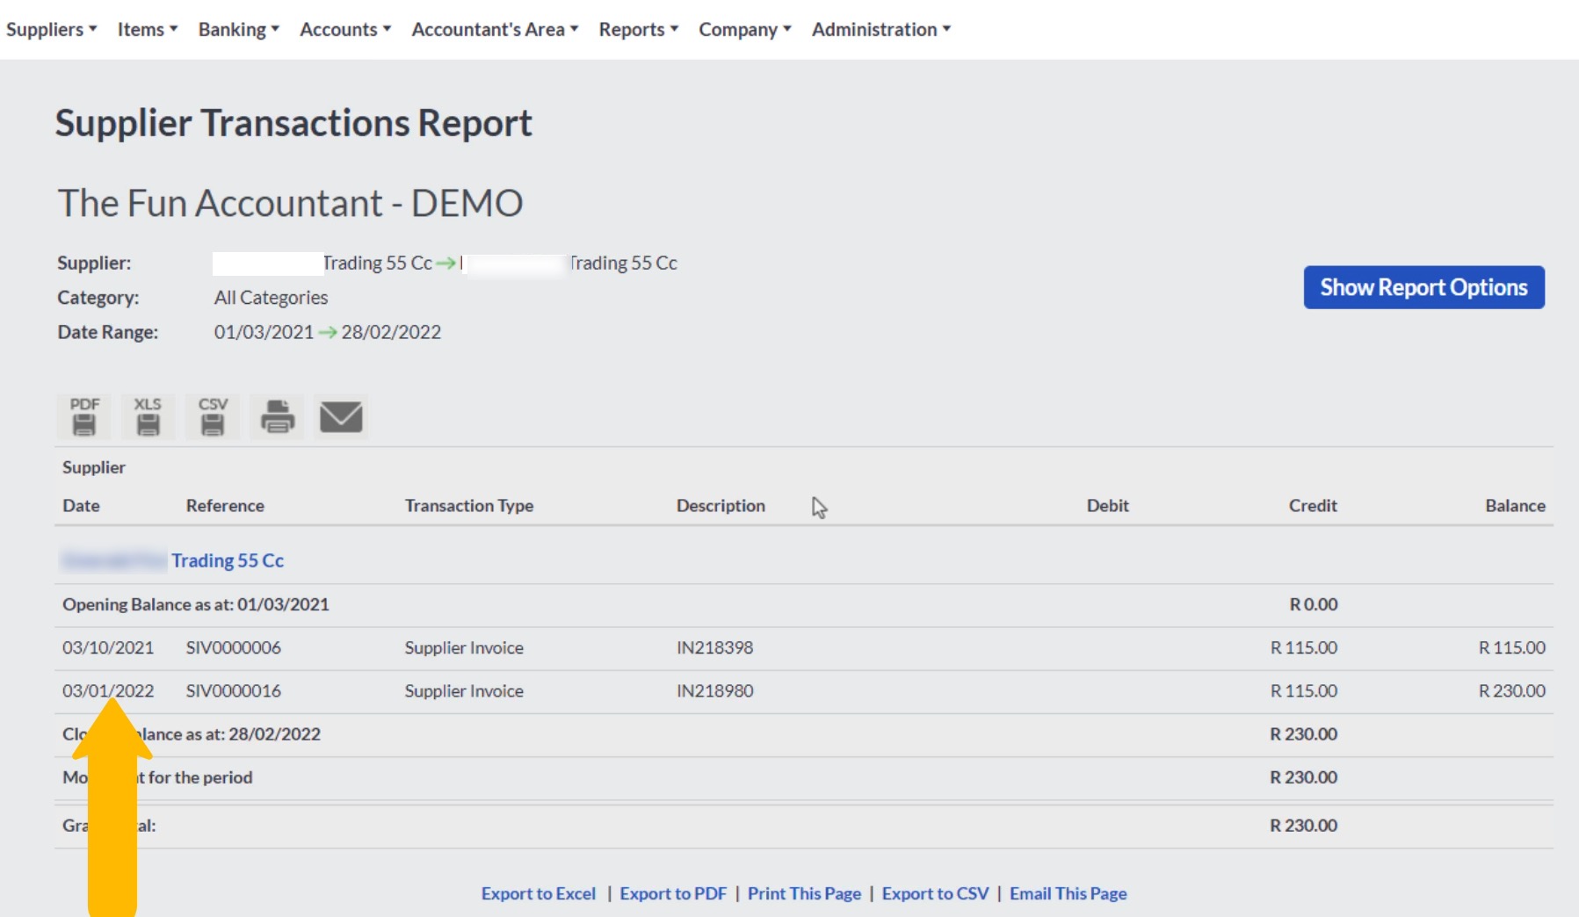Viewport: 1579px width, 917px height.
Task: Open the Items menu
Action: 148,29
